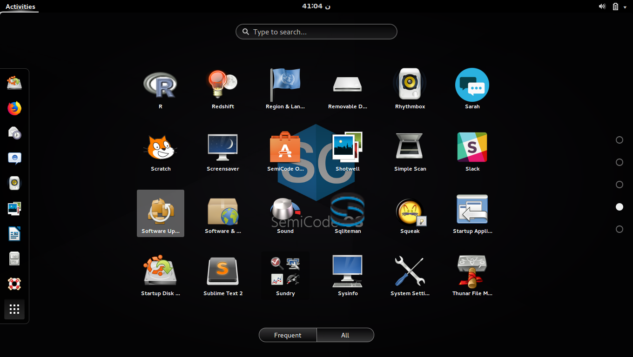Open Rhythmbox speaker icon in the dock

tap(14, 184)
